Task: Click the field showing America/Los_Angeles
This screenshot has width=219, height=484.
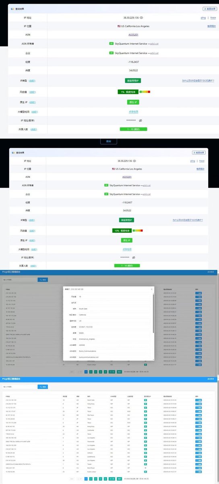Action: coord(114,339)
